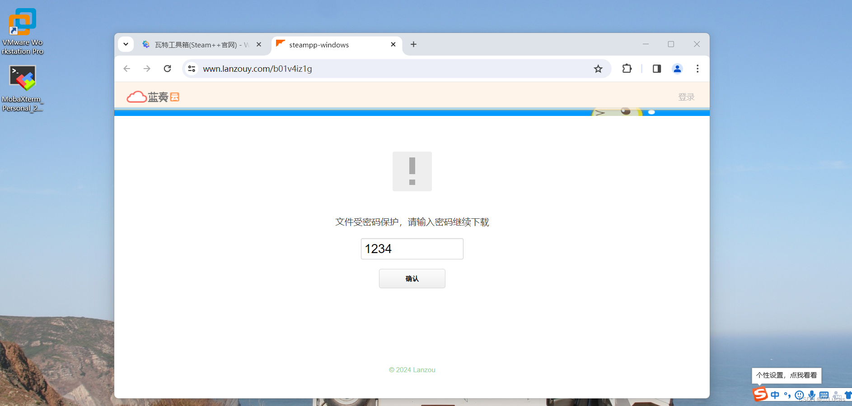
Task: Open the 登录 login link
Action: [x=686, y=96]
